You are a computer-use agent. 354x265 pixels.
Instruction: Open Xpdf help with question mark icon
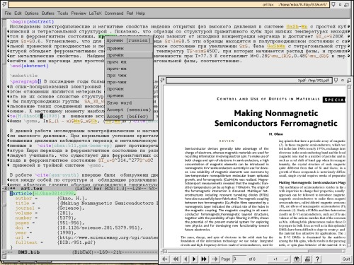coord(317,259)
